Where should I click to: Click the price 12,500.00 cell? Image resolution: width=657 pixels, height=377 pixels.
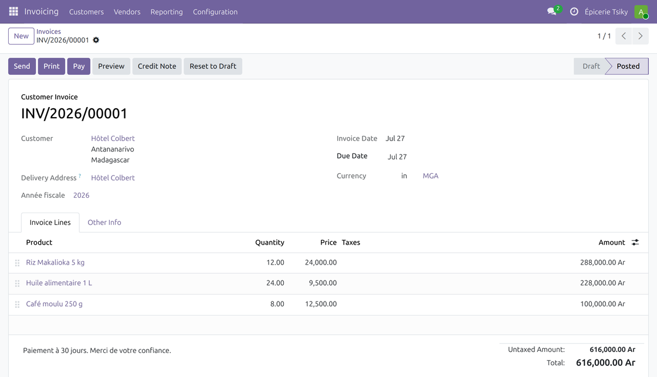(x=321, y=304)
